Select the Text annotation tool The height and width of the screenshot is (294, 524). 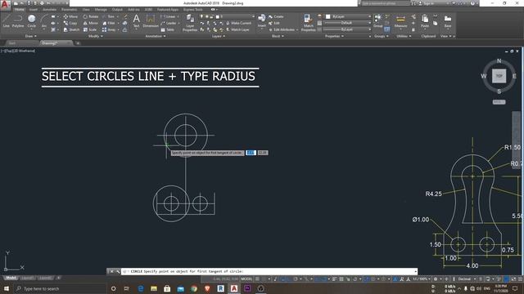click(137, 20)
